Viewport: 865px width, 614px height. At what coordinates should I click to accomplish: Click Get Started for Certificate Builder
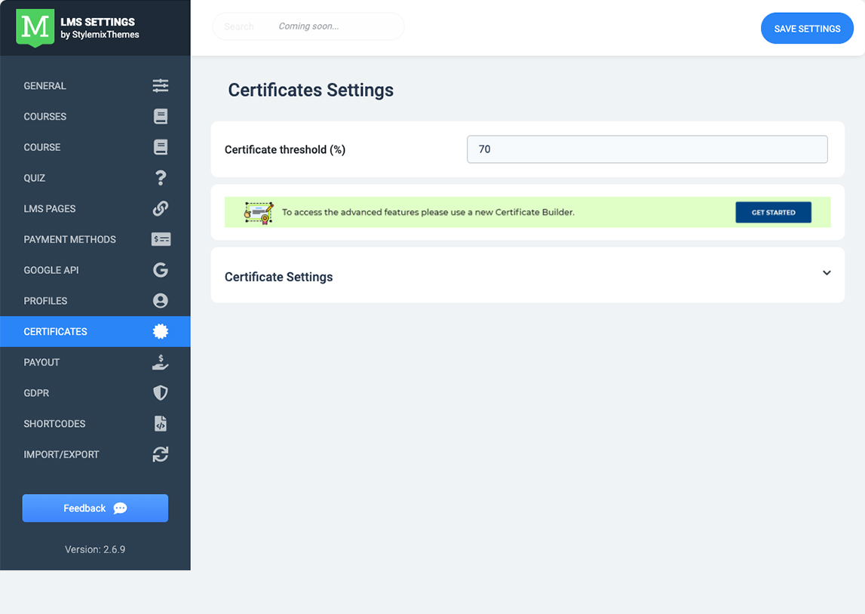773,213
